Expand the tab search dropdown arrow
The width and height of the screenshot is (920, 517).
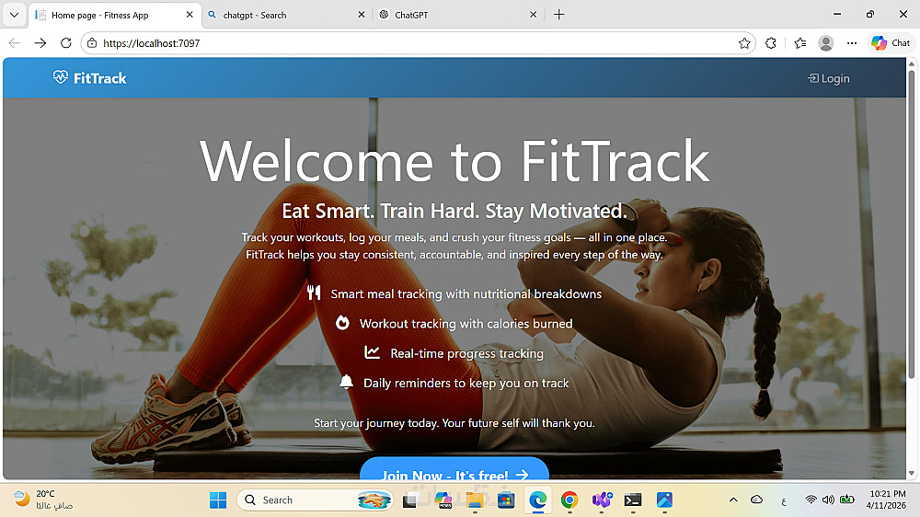pyautogui.click(x=14, y=15)
